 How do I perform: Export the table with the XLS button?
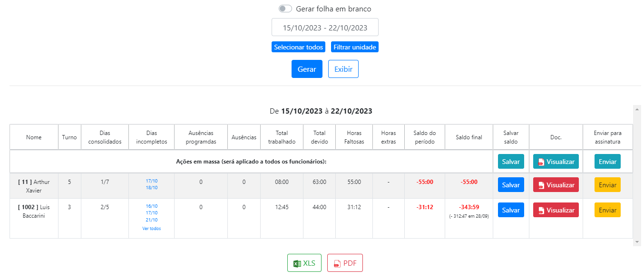[x=304, y=263]
